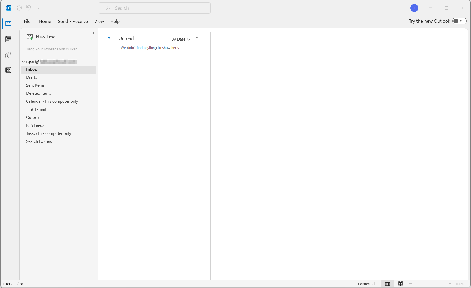Open the Send / Receive menu tab
471x288 pixels.
tap(73, 21)
